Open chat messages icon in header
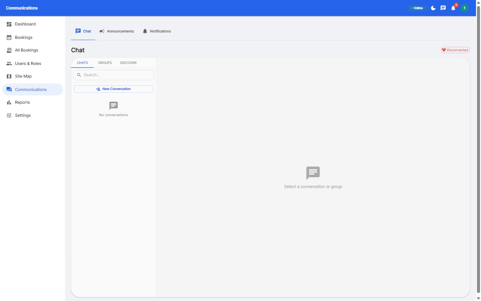 [x=443, y=8]
